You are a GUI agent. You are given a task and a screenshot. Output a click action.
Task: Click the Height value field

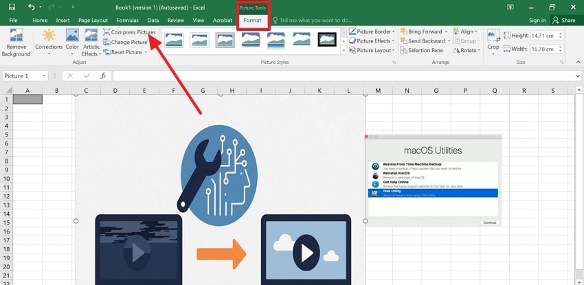(x=543, y=36)
